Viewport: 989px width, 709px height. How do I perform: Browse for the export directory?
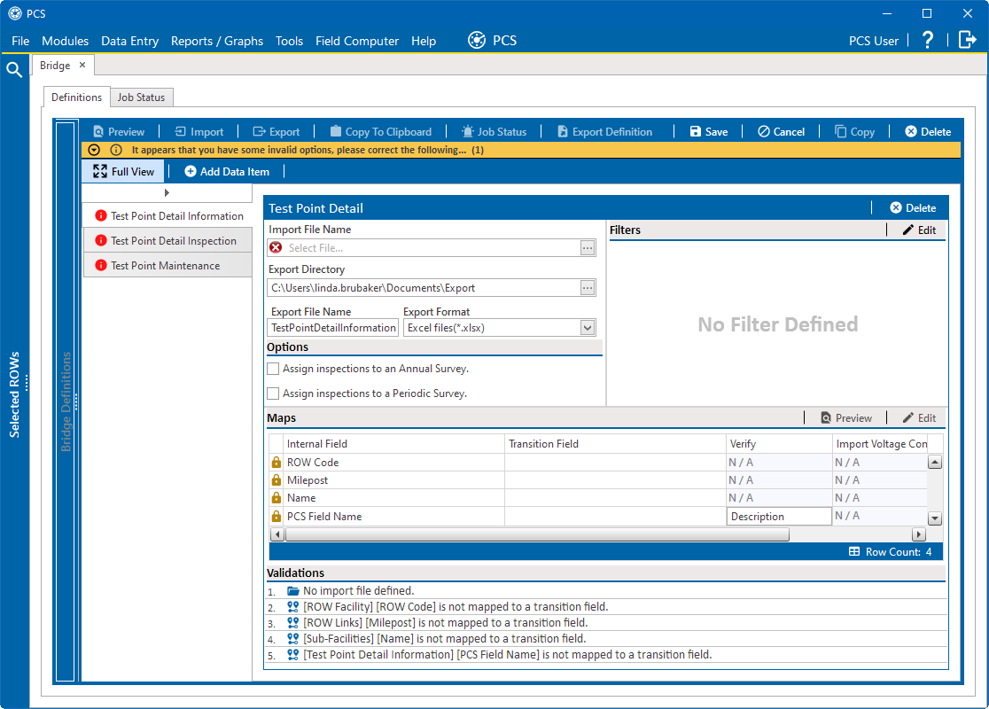(x=588, y=288)
